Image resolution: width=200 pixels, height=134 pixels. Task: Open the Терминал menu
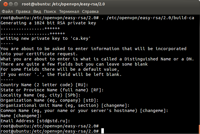(69, 11)
